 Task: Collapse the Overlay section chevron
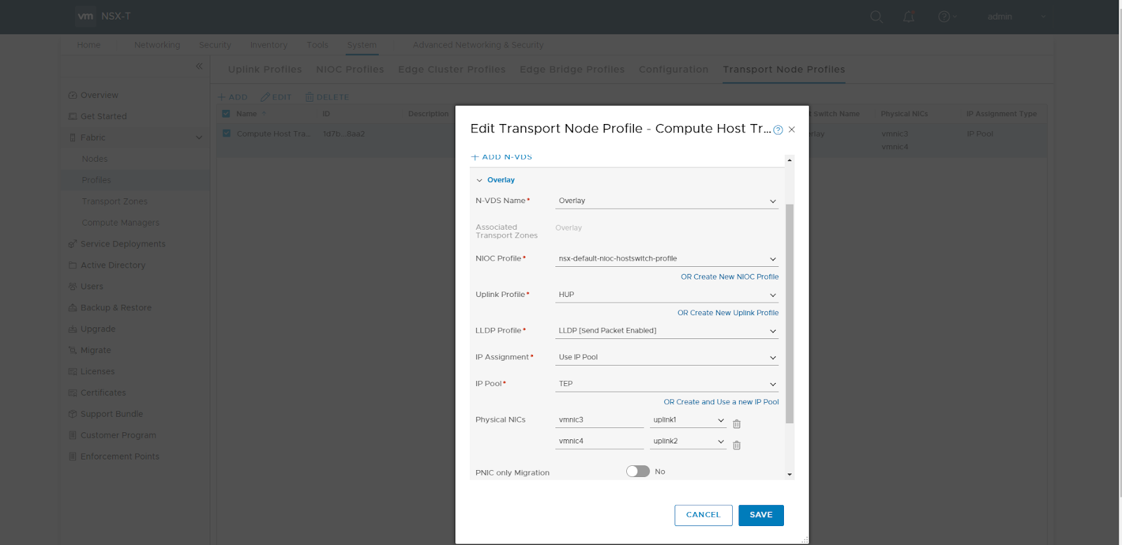[480, 180]
